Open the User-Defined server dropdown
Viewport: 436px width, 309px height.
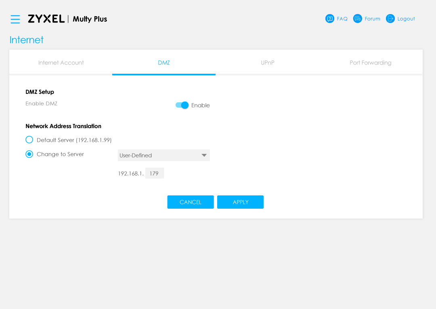coord(159,155)
